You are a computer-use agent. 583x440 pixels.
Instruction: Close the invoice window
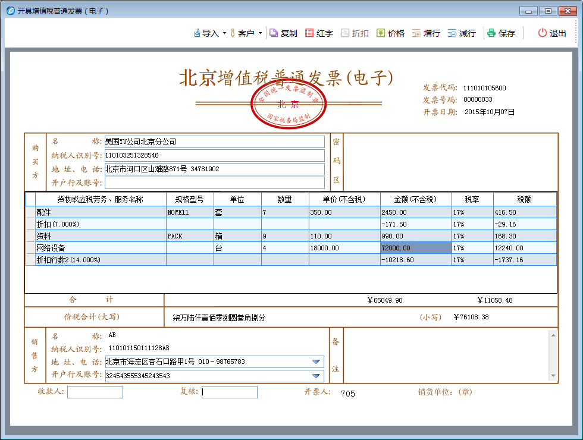pyautogui.click(x=568, y=11)
